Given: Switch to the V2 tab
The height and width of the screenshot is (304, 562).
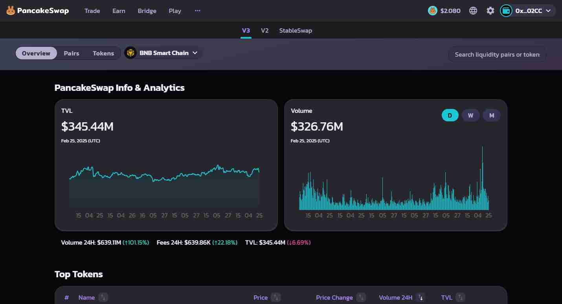Looking at the screenshot, I should click(265, 30).
